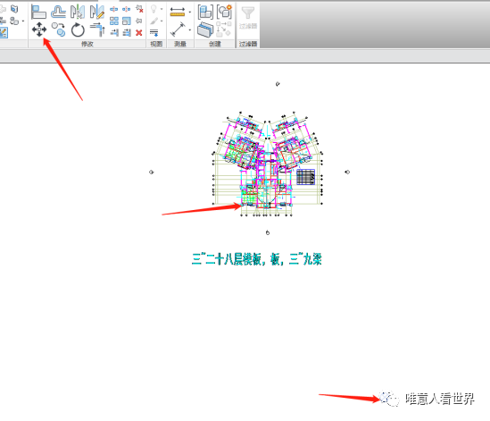Click the 视图 panel label
The width and height of the screenshot is (490, 421).
click(x=156, y=44)
